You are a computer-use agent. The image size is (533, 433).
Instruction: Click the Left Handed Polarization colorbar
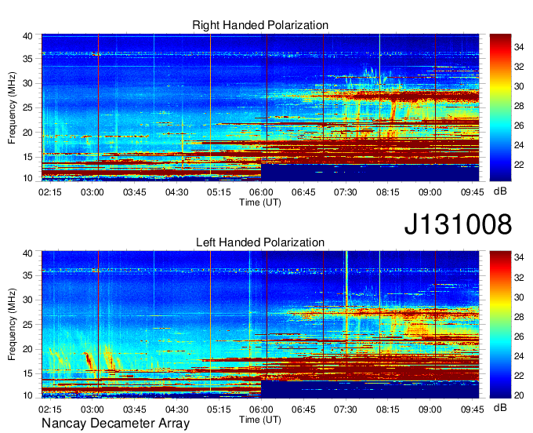500,325
